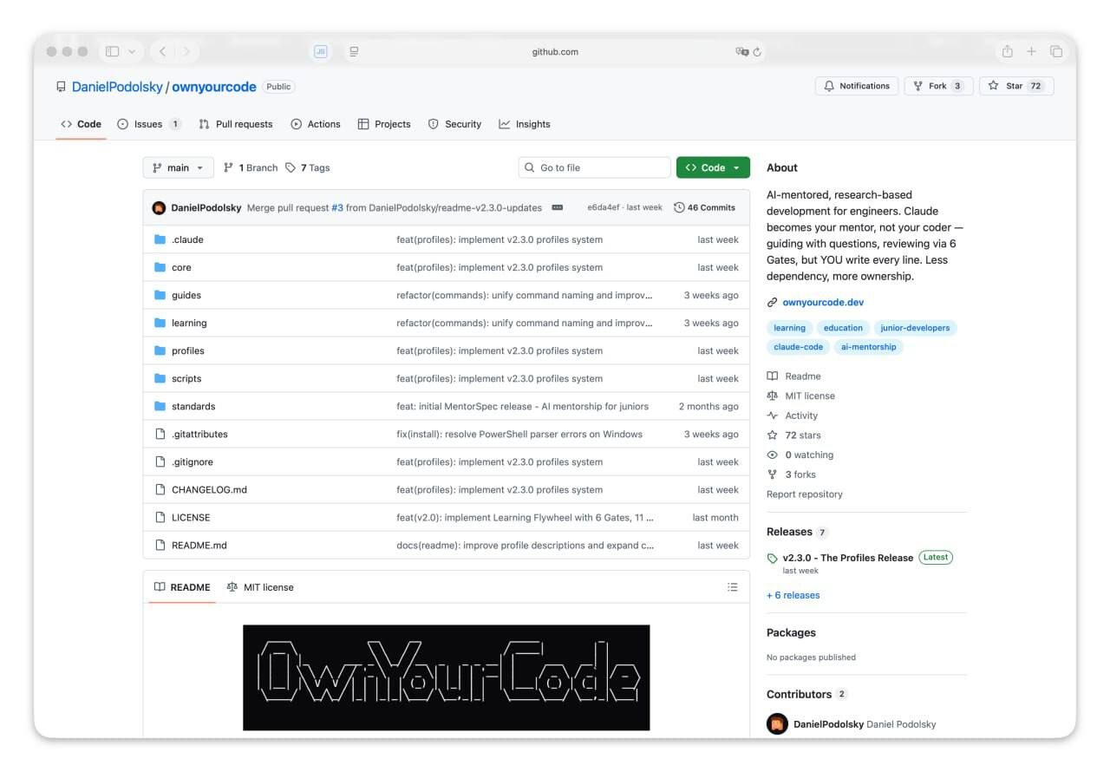Click the link icon beside ownyourcode.dev
Image resolution: width=1110 pixels, height=772 pixels.
point(772,302)
